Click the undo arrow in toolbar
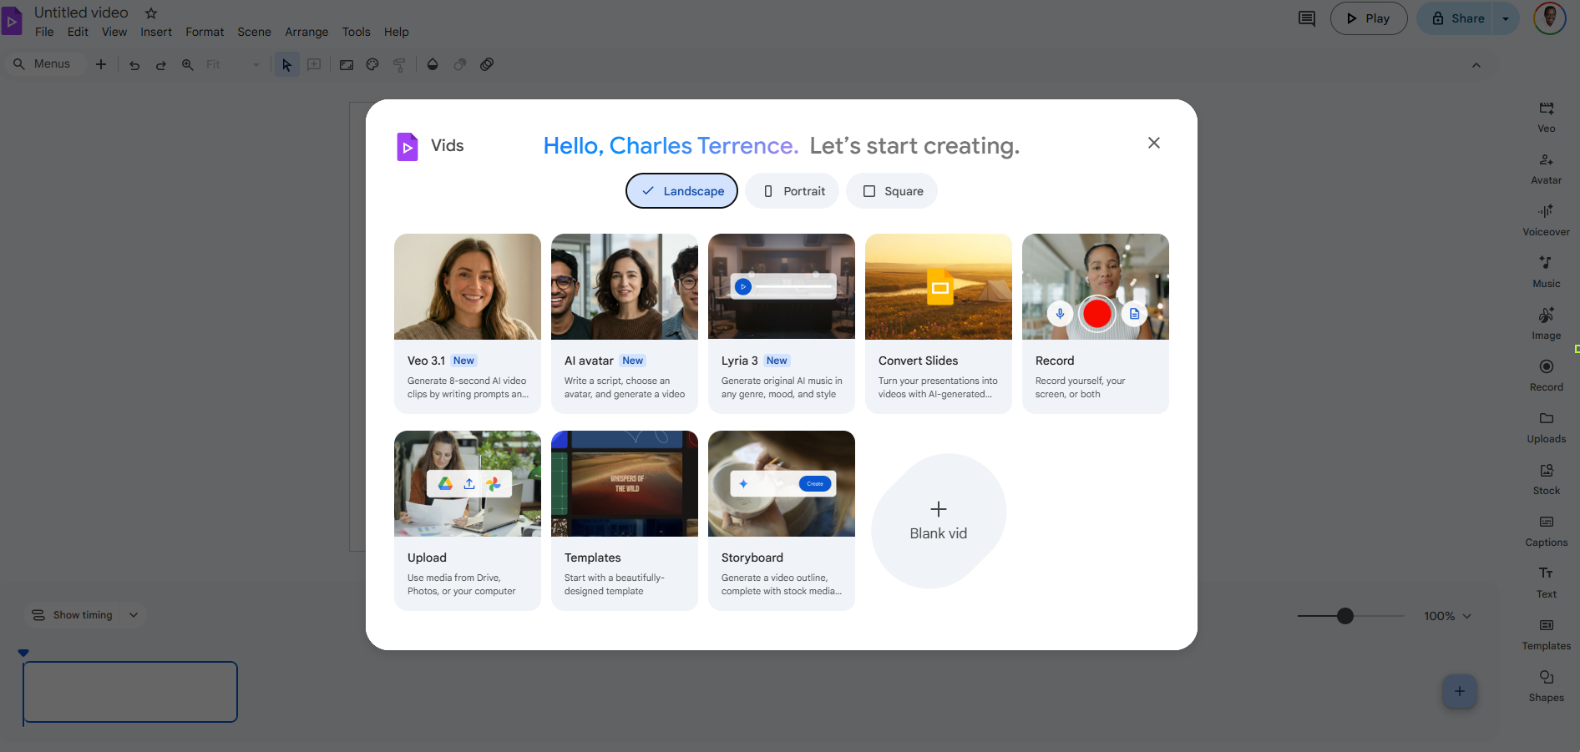This screenshot has width=1580, height=752. click(134, 65)
